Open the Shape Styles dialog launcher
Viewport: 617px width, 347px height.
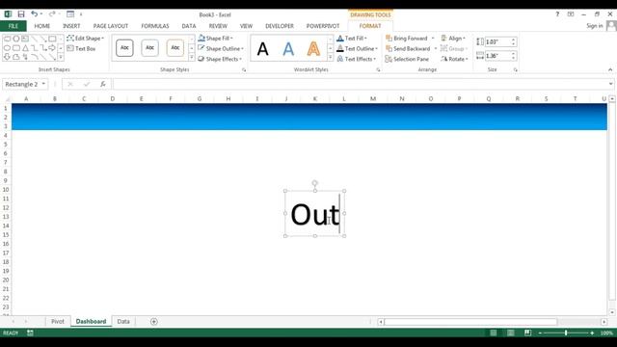[x=244, y=70]
